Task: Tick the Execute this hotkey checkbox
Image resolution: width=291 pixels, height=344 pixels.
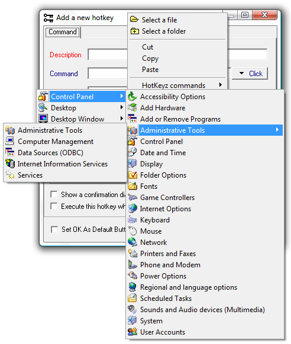Action: 54,206
